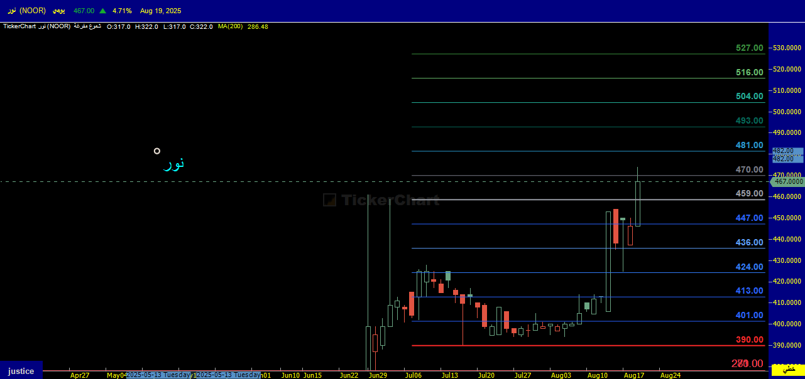Image resolution: width=805 pixels, height=379 pixels.
Task: Select the 459.00 level label
Action: pos(750,193)
